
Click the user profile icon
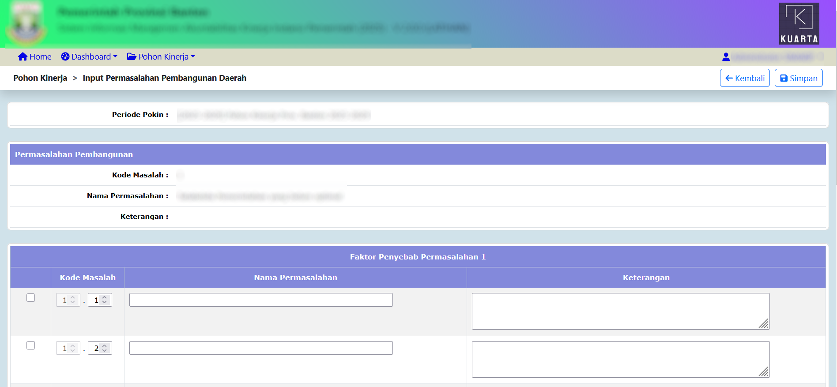(726, 57)
